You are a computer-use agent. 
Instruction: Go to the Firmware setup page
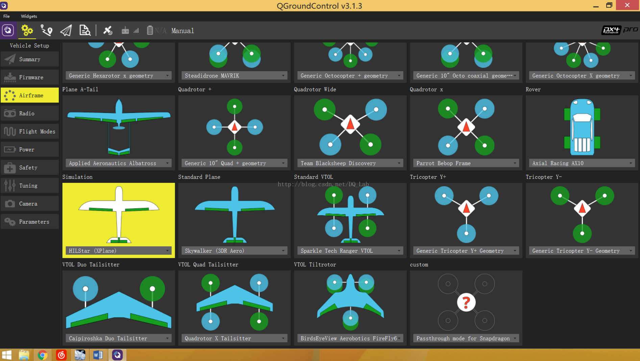click(x=30, y=77)
